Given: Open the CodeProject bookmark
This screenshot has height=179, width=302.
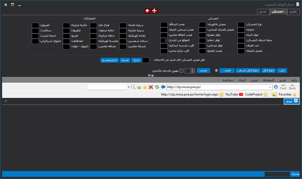Looking at the screenshot, I should [256, 94].
